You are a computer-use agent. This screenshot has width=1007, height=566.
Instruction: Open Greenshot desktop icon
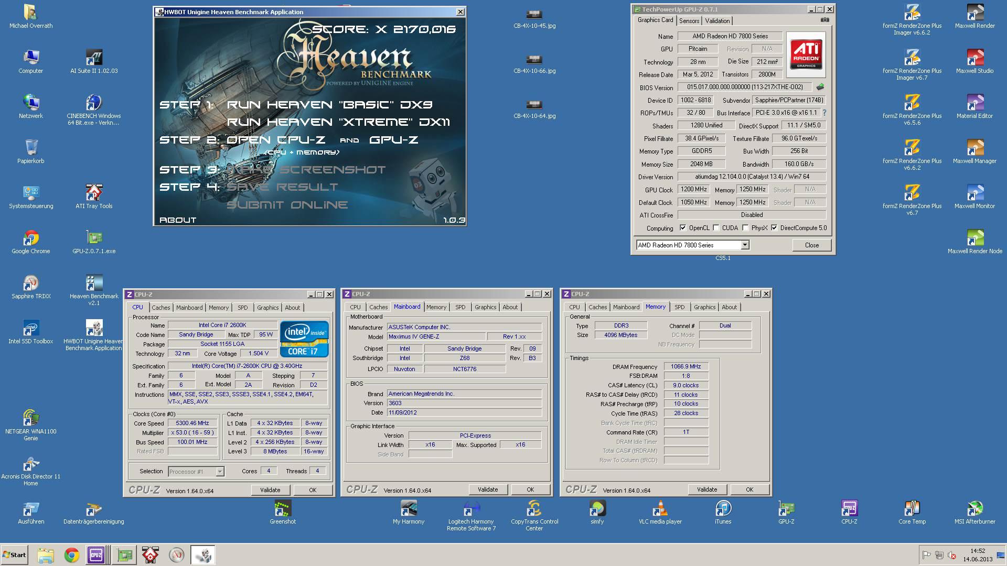coord(283,511)
